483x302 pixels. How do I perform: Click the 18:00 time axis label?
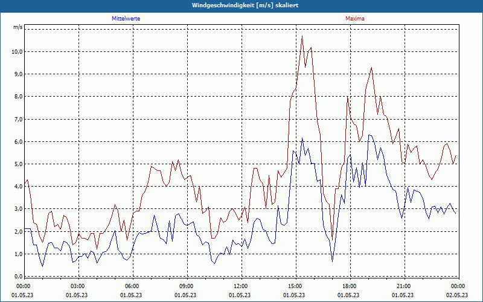coord(350,286)
